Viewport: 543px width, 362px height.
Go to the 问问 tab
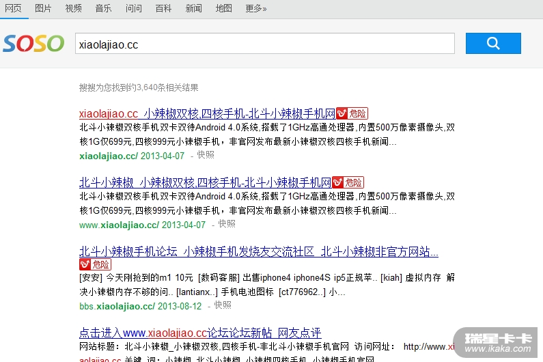tap(134, 8)
